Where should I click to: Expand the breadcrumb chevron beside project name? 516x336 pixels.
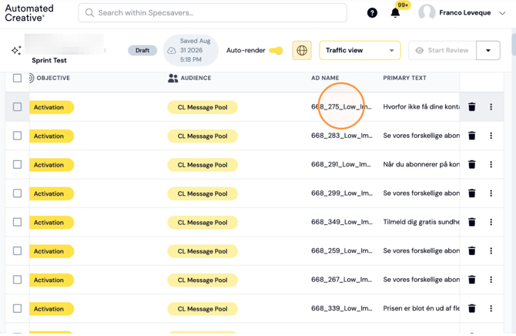click(105, 50)
